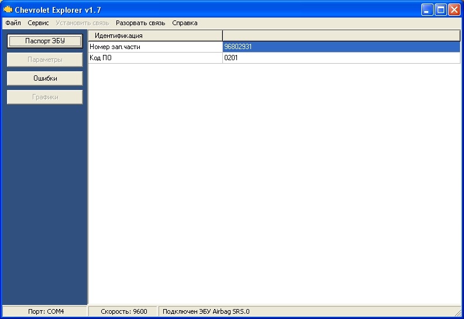464x319 pixels.
Task: Select software code value 0201
Action: coord(341,58)
